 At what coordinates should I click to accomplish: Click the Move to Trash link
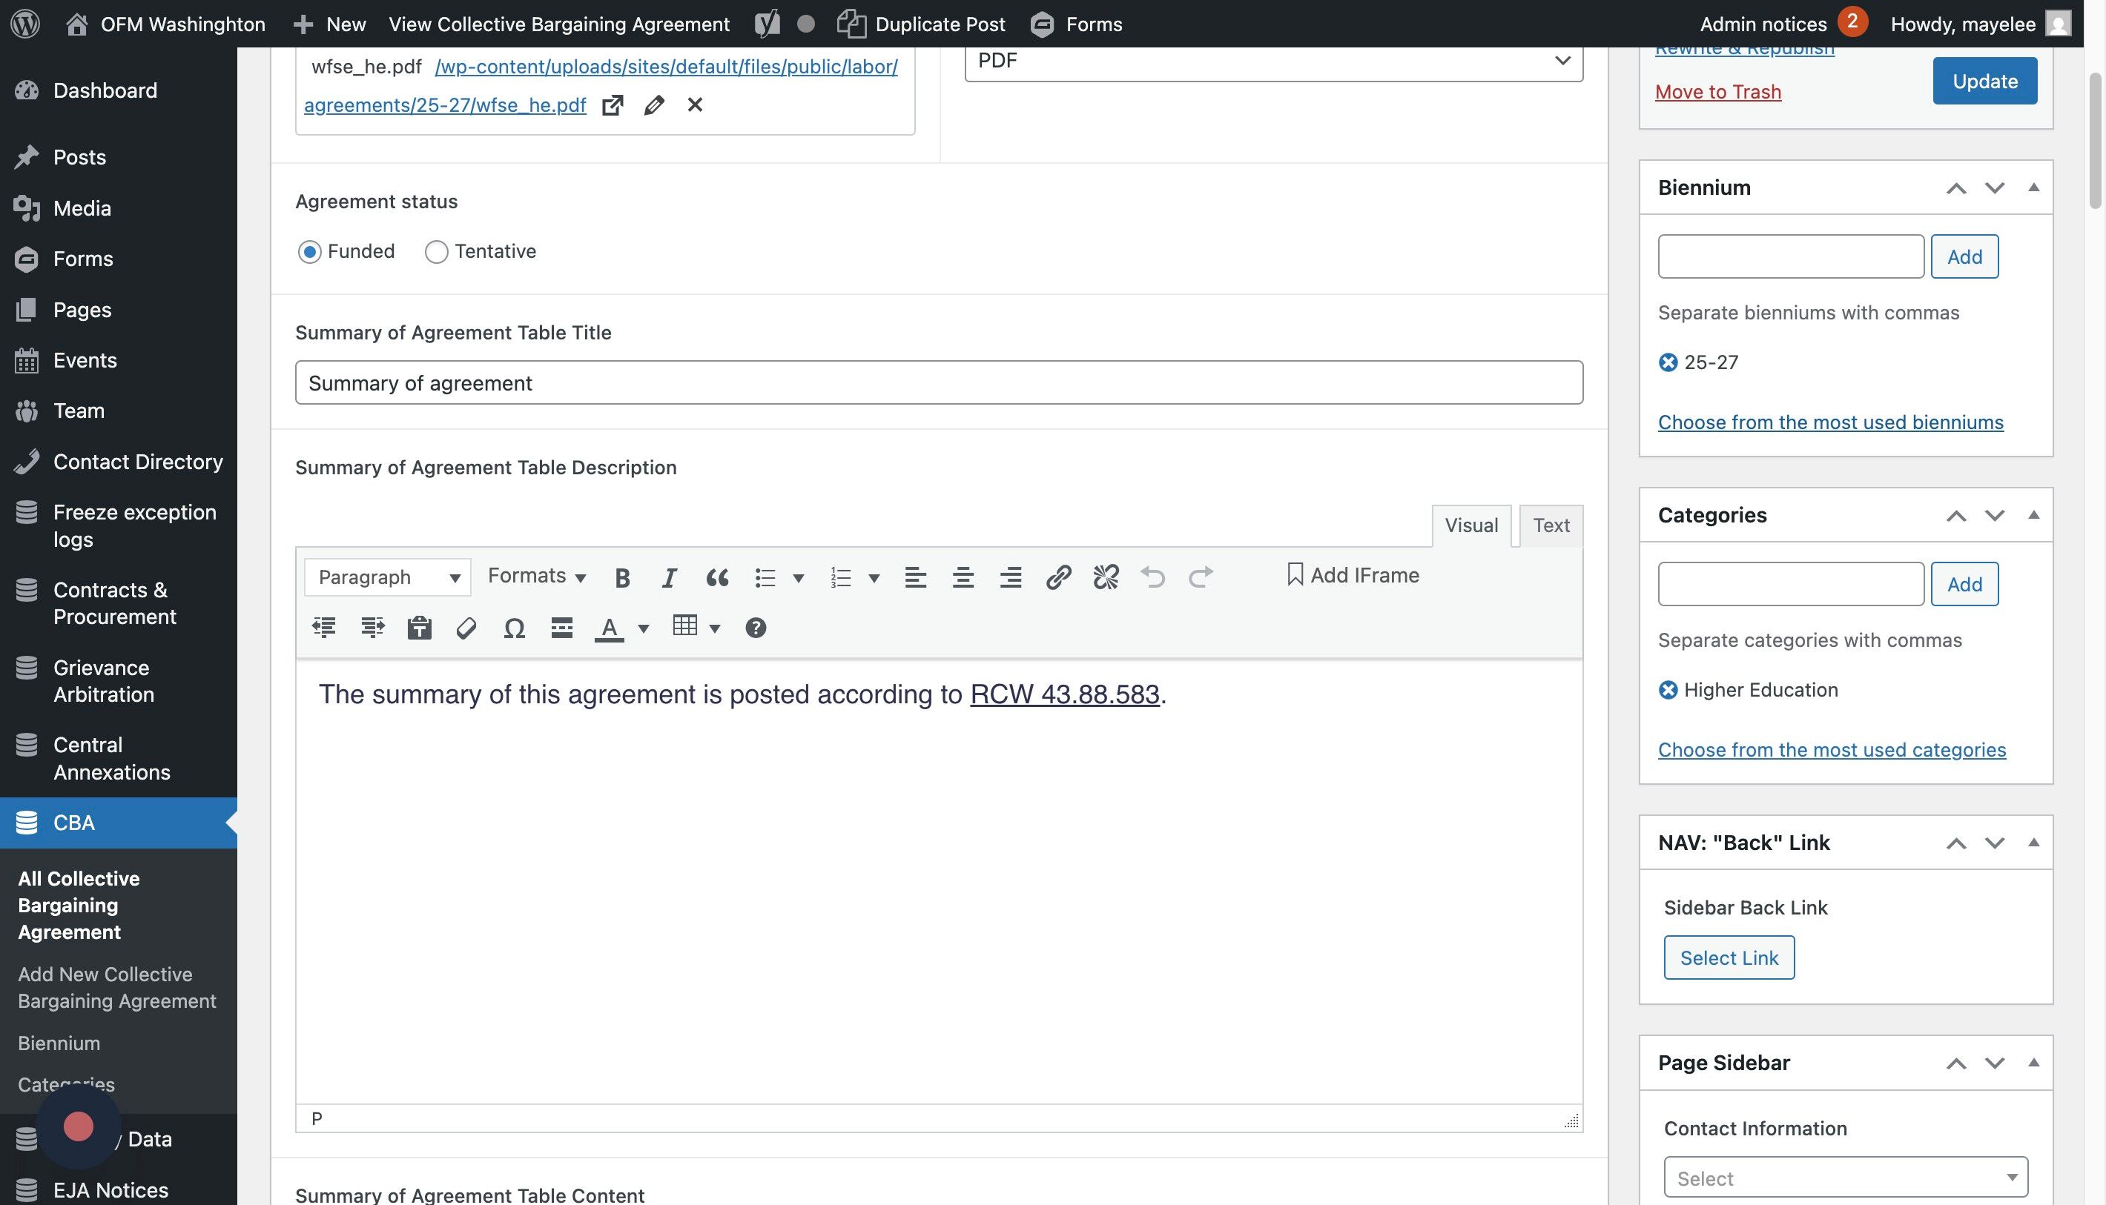1717,92
